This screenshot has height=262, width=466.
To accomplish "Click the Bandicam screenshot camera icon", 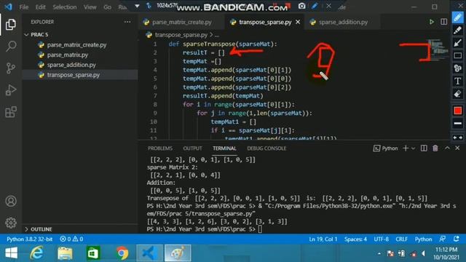I will point(301,6).
